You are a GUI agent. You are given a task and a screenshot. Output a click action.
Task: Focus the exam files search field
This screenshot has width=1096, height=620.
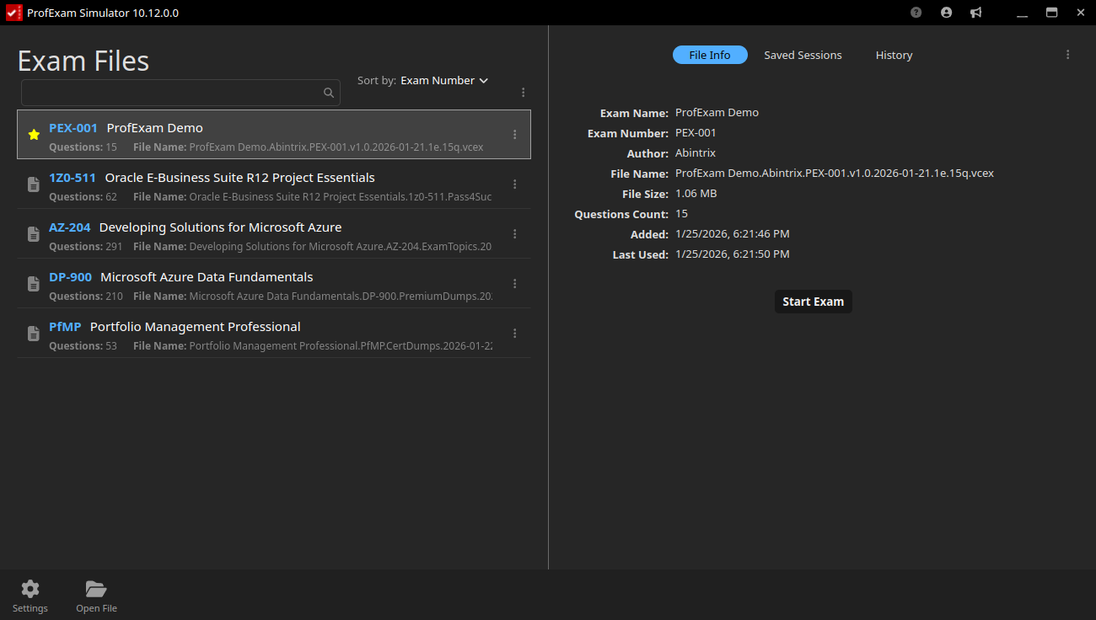click(180, 93)
